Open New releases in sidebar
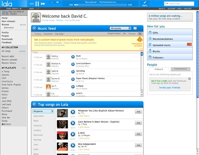The height and width of the screenshot is (155, 199). (8, 21)
